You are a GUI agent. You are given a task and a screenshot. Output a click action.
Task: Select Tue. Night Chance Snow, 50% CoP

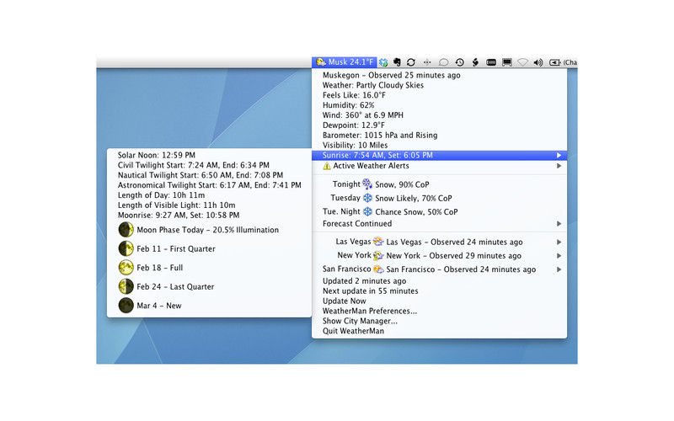point(439,212)
